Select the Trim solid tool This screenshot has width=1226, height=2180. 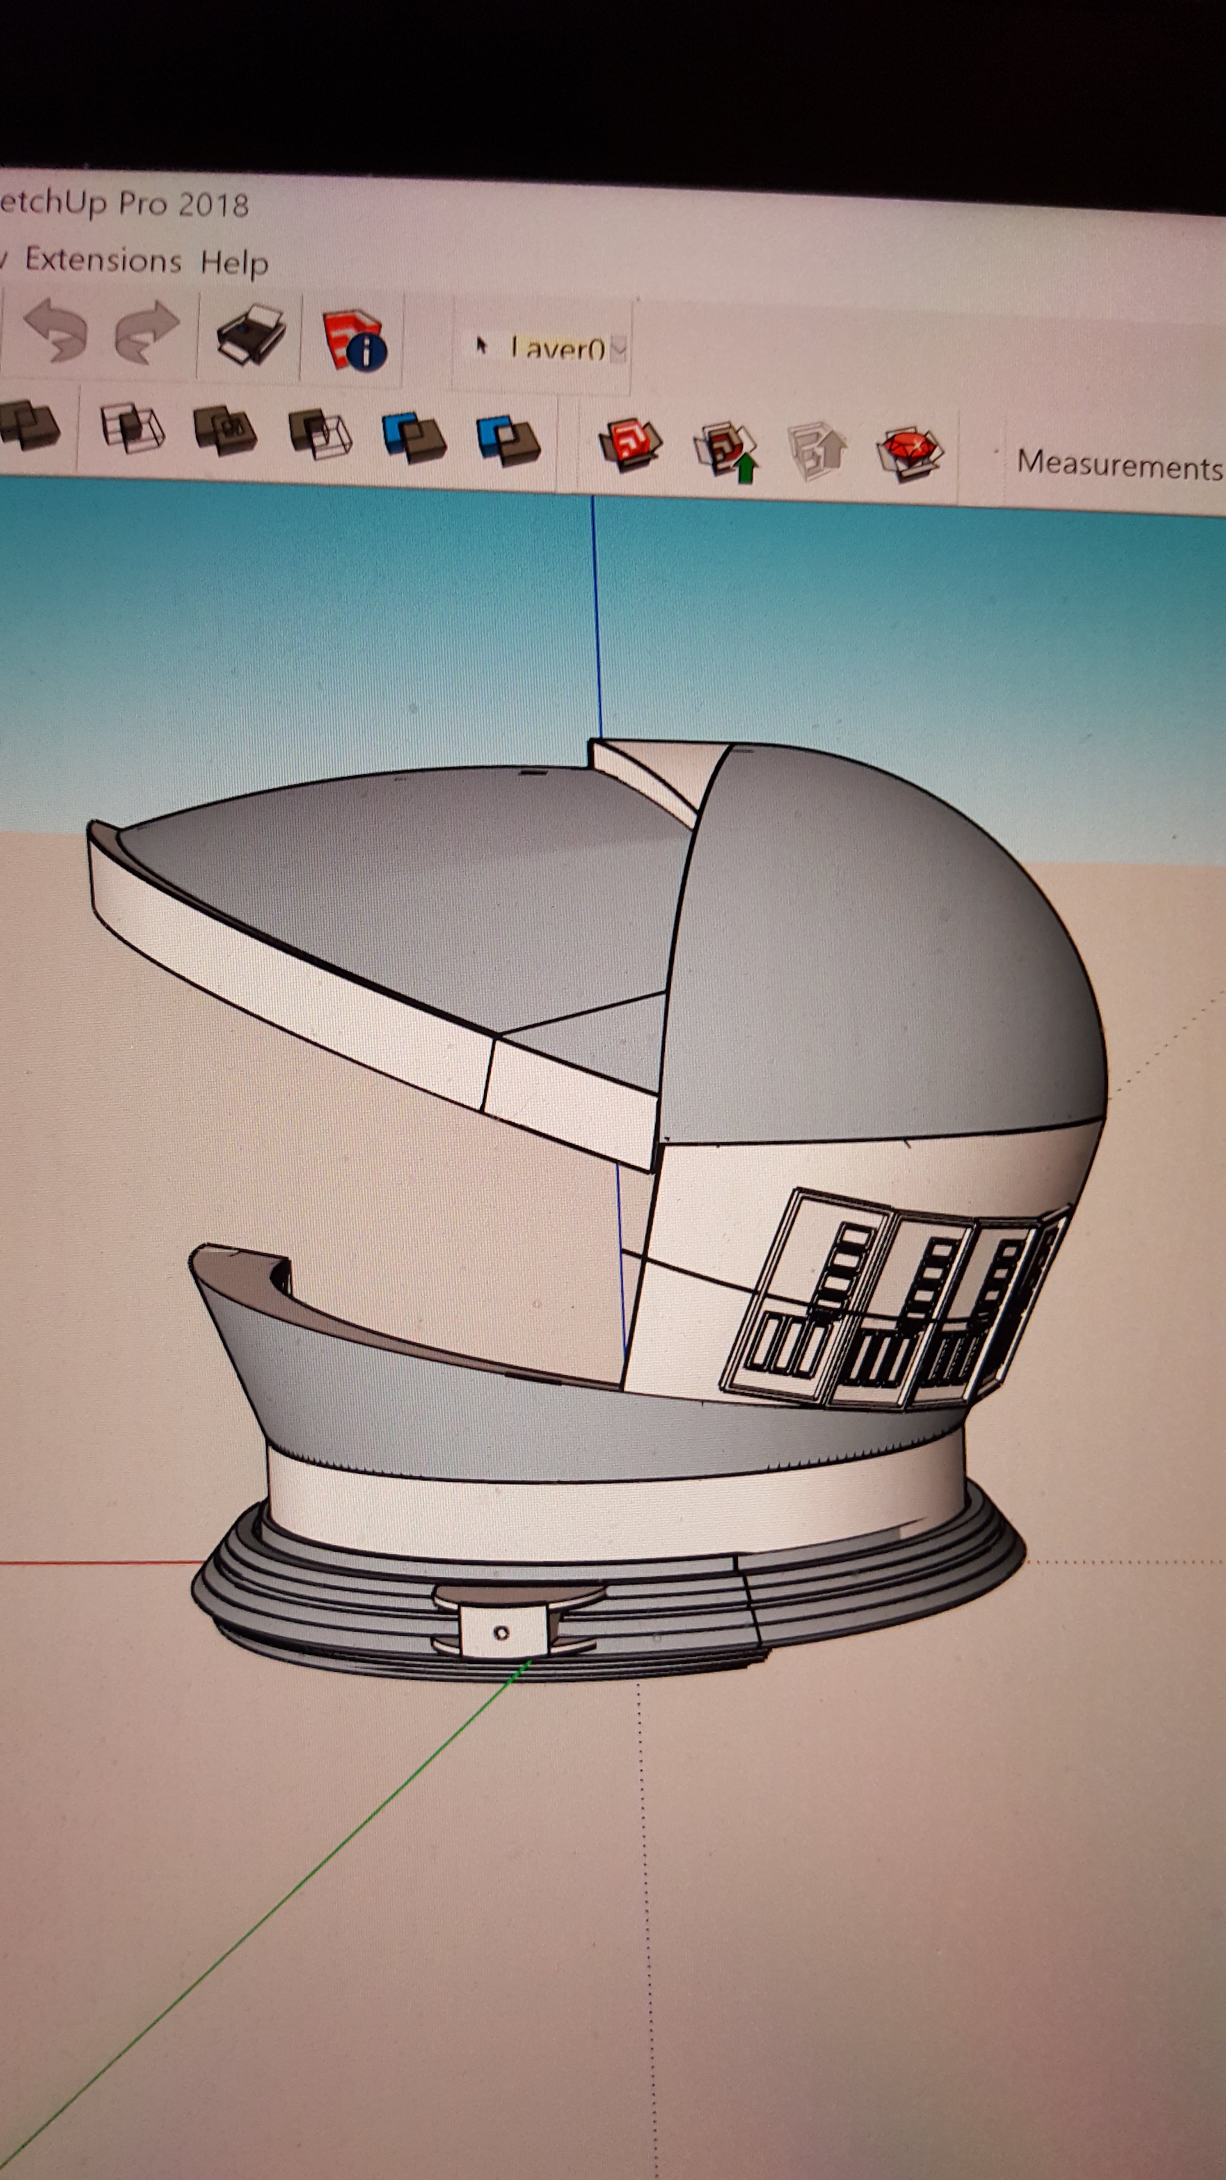coord(414,437)
